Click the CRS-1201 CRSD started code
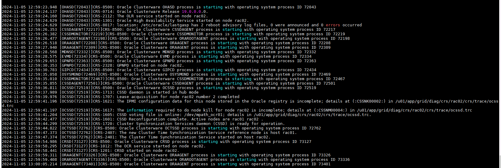This screenshot has height=168, width=501. pyautogui.click(x=100, y=151)
